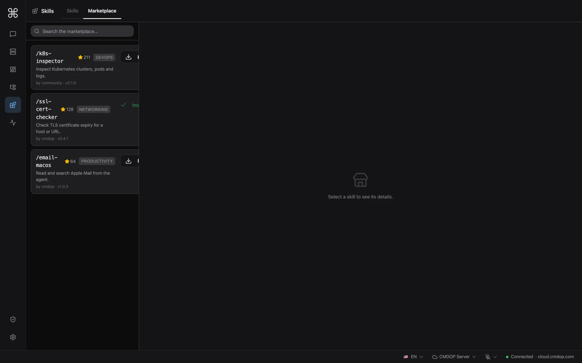Viewport: 582px width, 363px height.
Task: Switch to the Skills tab
Action: click(72, 11)
